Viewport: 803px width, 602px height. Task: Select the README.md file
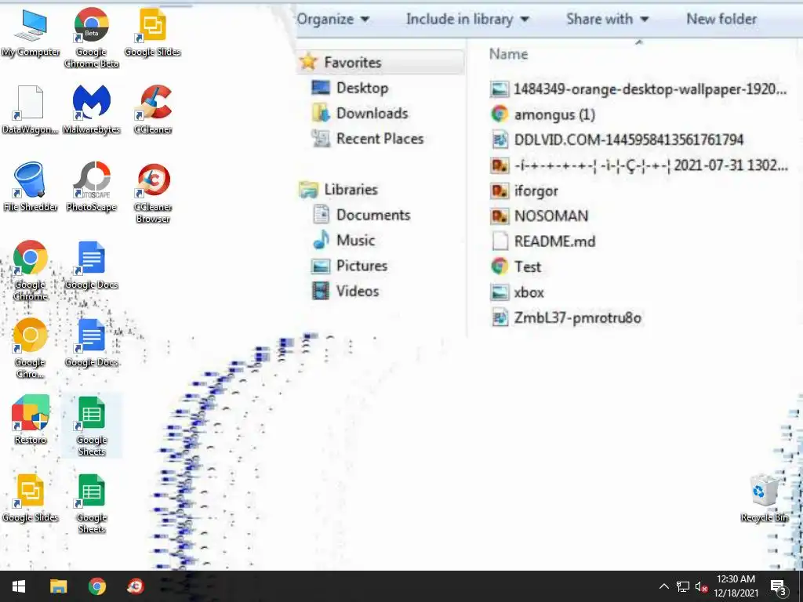[x=543, y=241]
